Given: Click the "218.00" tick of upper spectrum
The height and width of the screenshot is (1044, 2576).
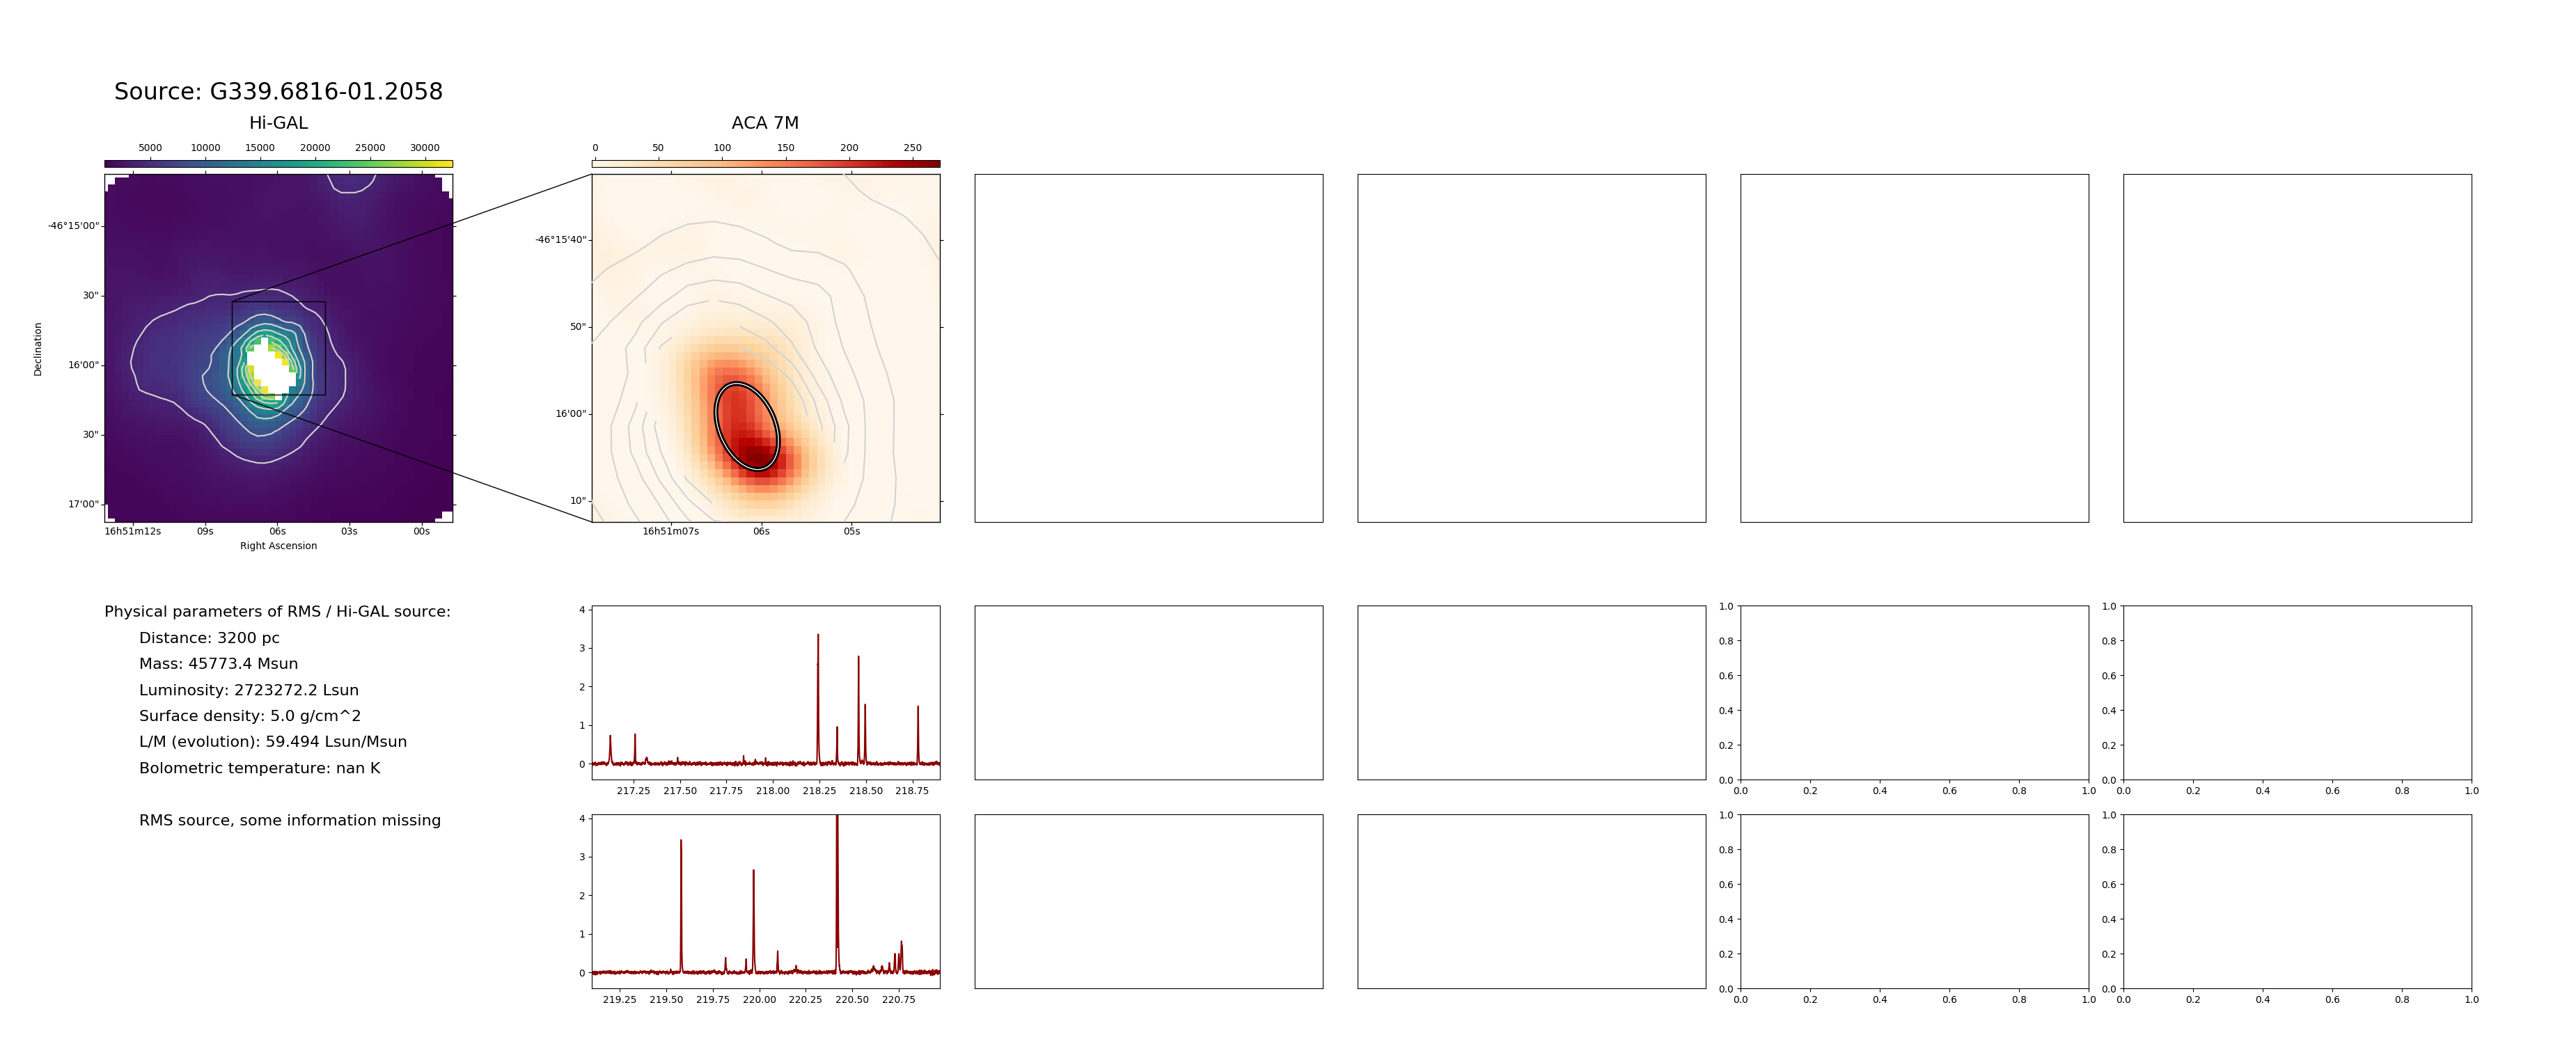Looking at the screenshot, I should (773, 791).
